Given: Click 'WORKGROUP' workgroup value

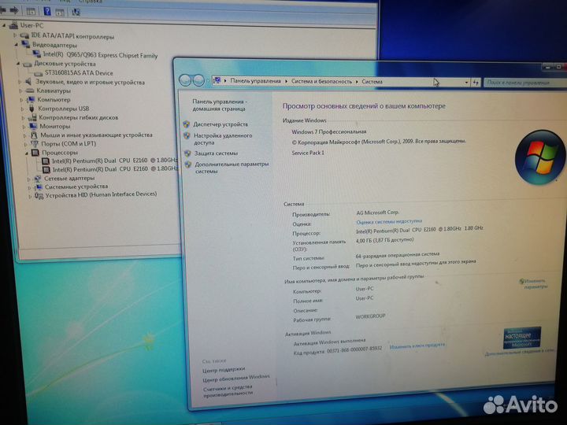Looking at the screenshot, I should 370,316.
